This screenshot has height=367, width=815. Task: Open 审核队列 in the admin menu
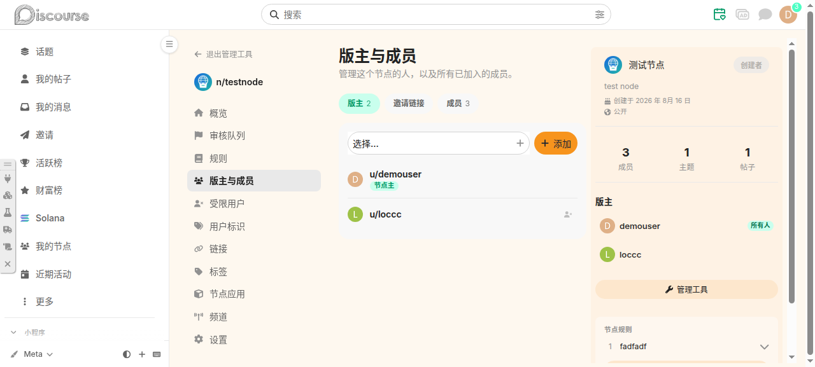254,135
